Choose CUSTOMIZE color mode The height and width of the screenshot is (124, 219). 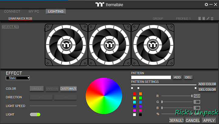(x=68, y=89)
